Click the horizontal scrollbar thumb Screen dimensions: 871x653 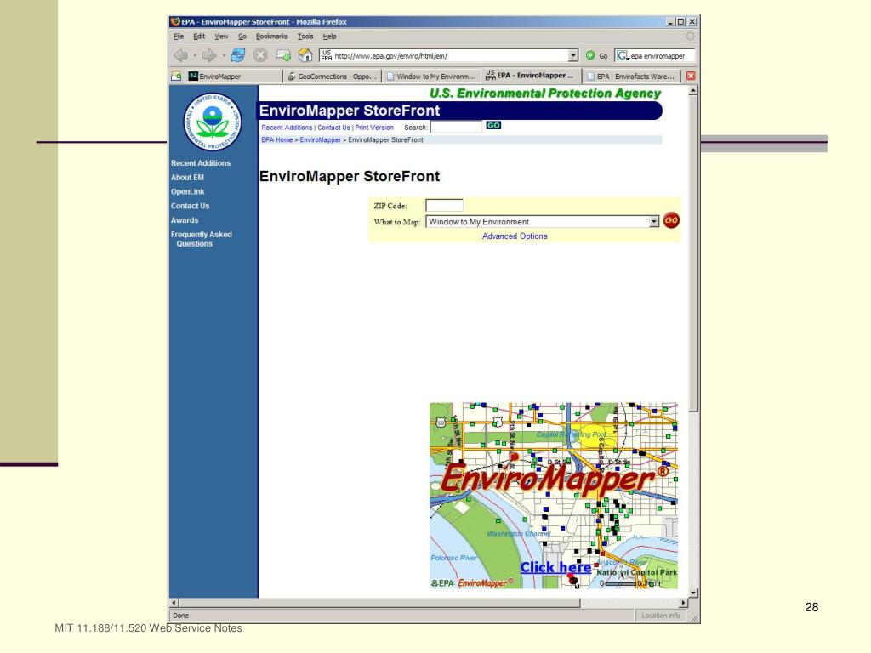point(380,603)
